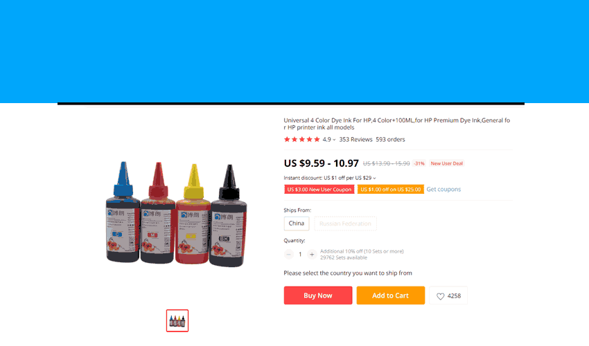
Task: Select the China shipping option
Action: pyautogui.click(x=297, y=224)
